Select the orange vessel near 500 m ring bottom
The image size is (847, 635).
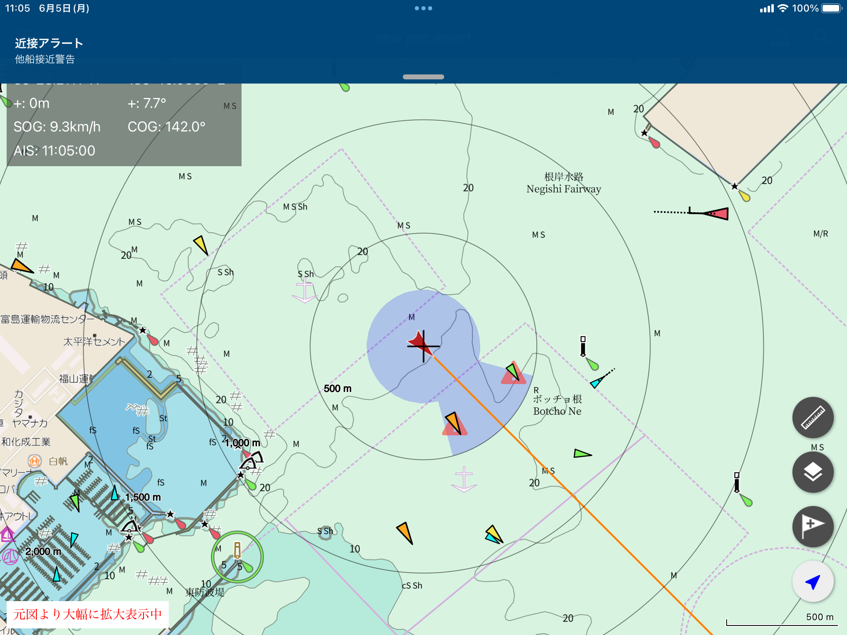coord(405,532)
